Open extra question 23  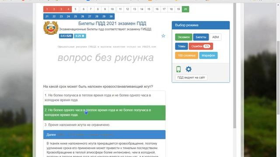pyautogui.click(x=61, y=17)
